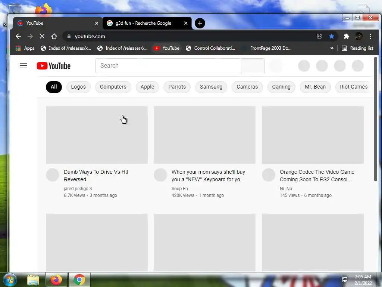Click channel avatar beside Orange Codec video
Screen dimensions: 382x287
tap(269, 175)
